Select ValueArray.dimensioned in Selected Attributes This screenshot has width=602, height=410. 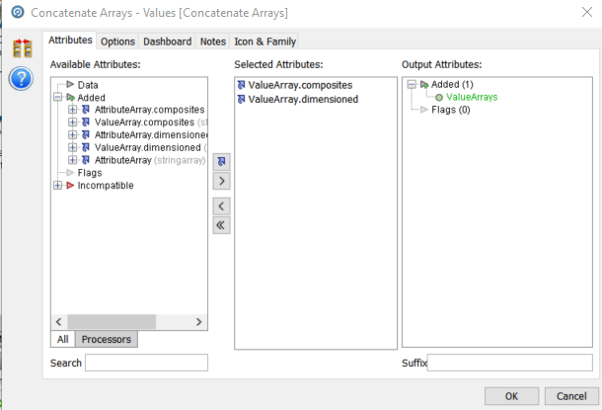pos(303,99)
